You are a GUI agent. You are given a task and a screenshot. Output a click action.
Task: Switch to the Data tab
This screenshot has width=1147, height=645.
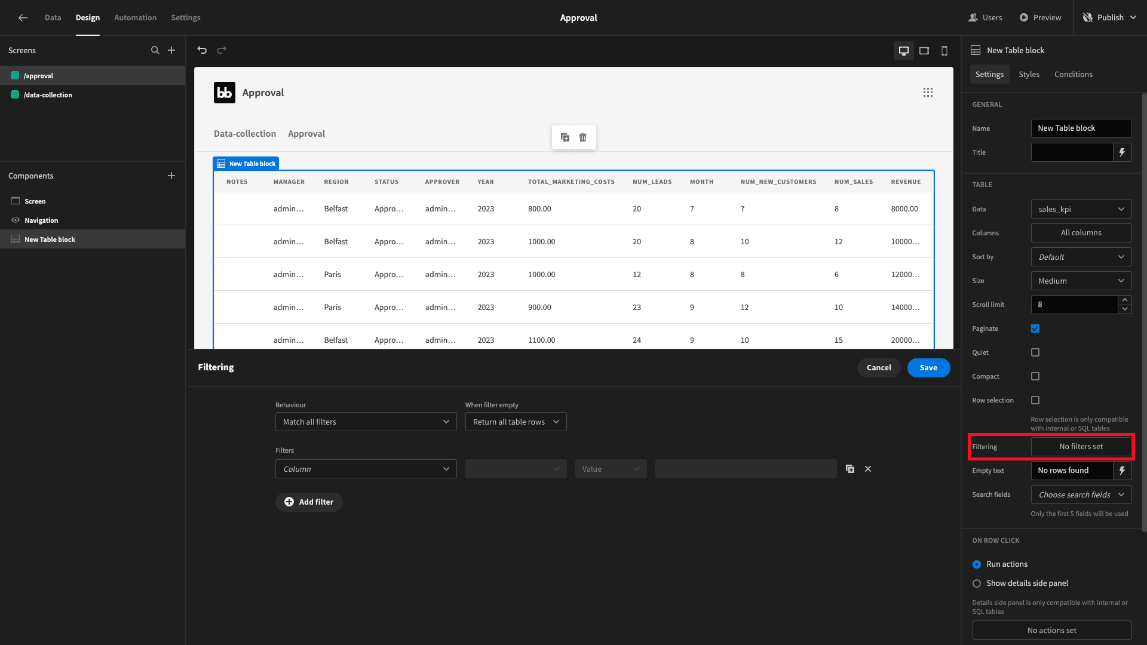53,18
